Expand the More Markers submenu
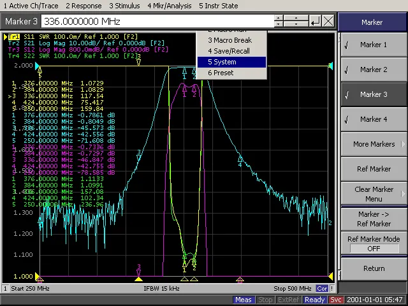The height and width of the screenshot is (306, 408). (x=373, y=144)
